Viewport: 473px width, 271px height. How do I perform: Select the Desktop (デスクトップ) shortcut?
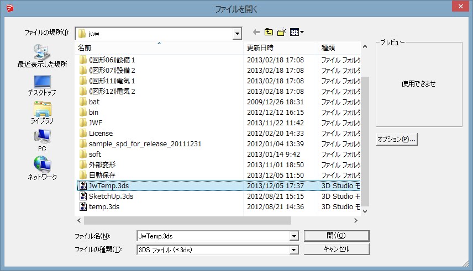click(x=42, y=86)
